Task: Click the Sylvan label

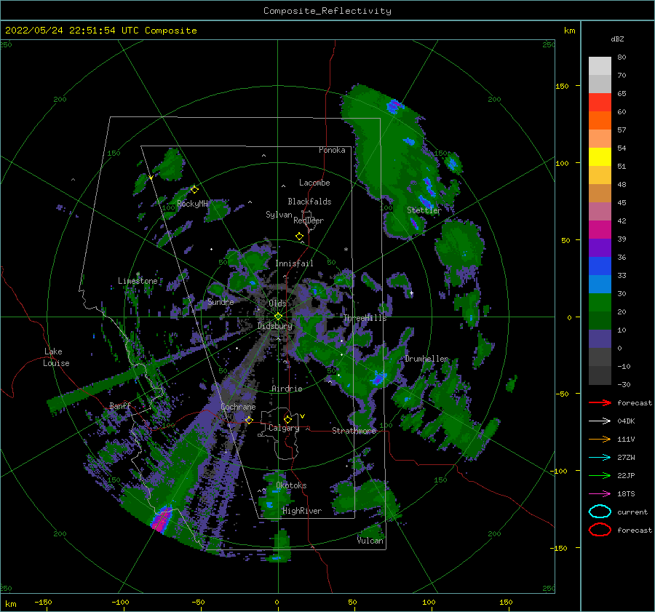Action: (x=279, y=215)
